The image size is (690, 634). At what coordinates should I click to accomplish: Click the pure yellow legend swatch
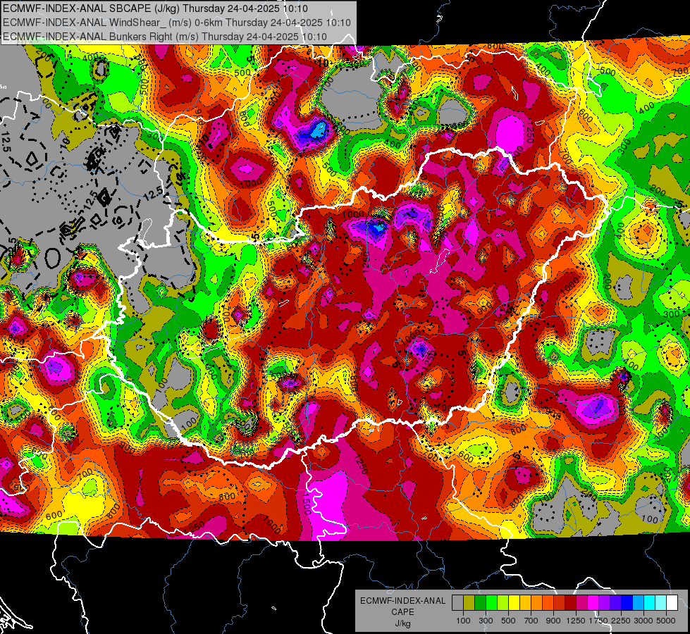[514, 602]
